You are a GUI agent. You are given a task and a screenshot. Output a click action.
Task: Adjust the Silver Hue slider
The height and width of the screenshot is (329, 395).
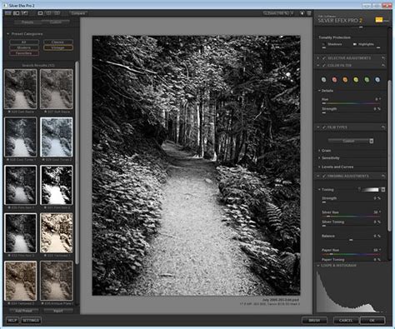[x=351, y=217]
